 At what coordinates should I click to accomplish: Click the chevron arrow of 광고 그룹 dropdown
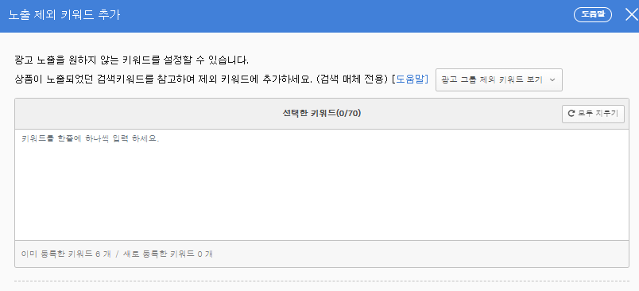(x=552, y=80)
